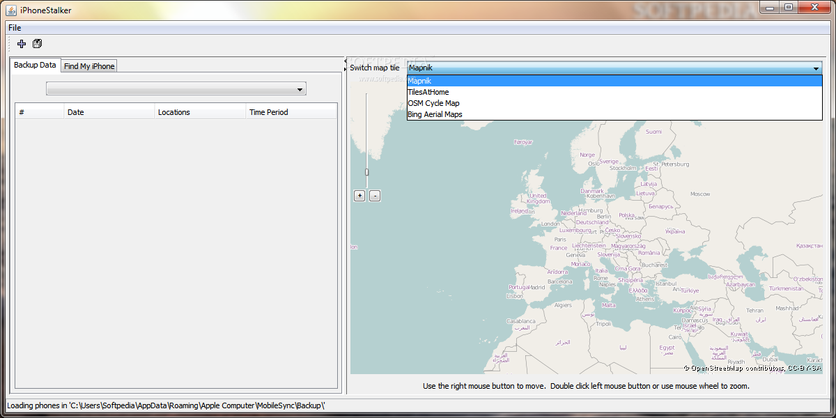
Task: Click the Time Period column header
Action: pyautogui.click(x=291, y=112)
